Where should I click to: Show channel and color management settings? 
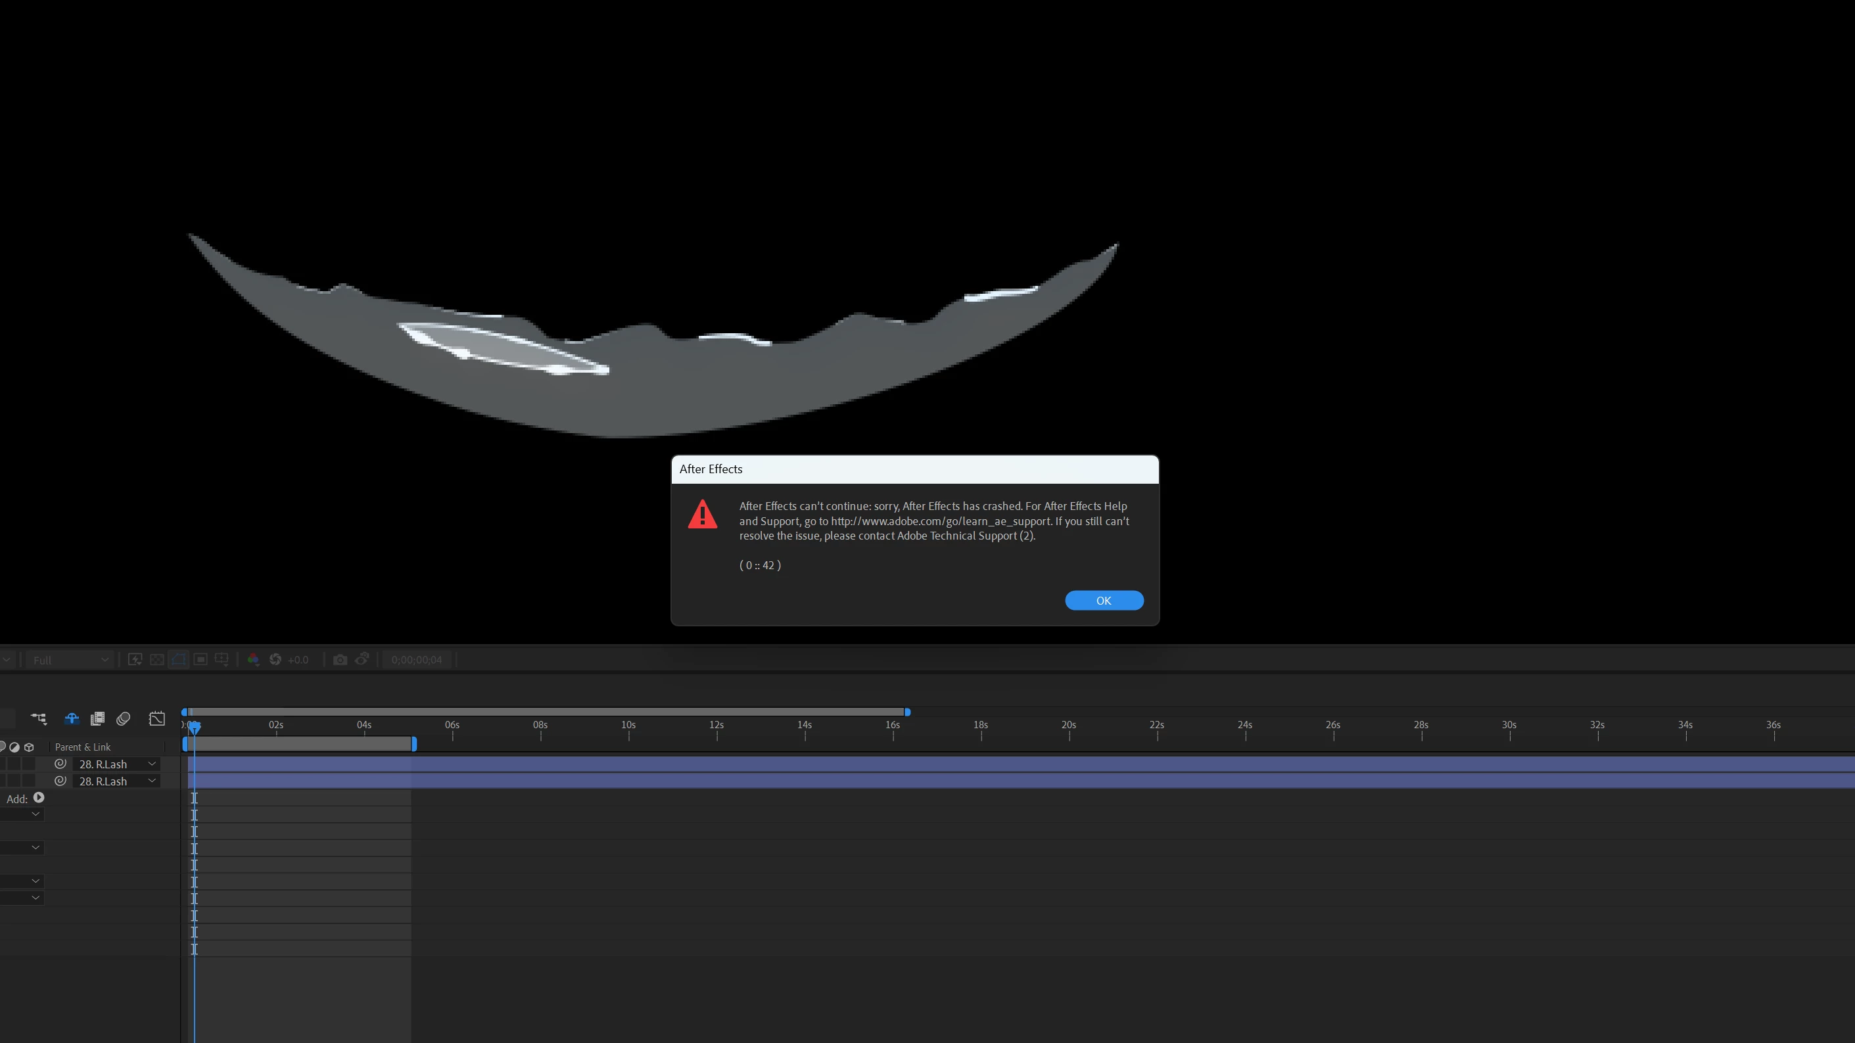[x=253, y=659]
